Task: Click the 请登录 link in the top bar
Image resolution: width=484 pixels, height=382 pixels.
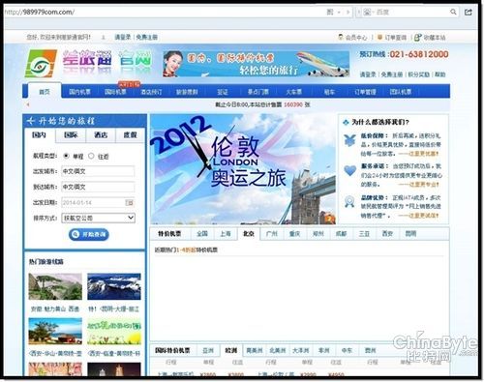Action: [x=123, y=37]
